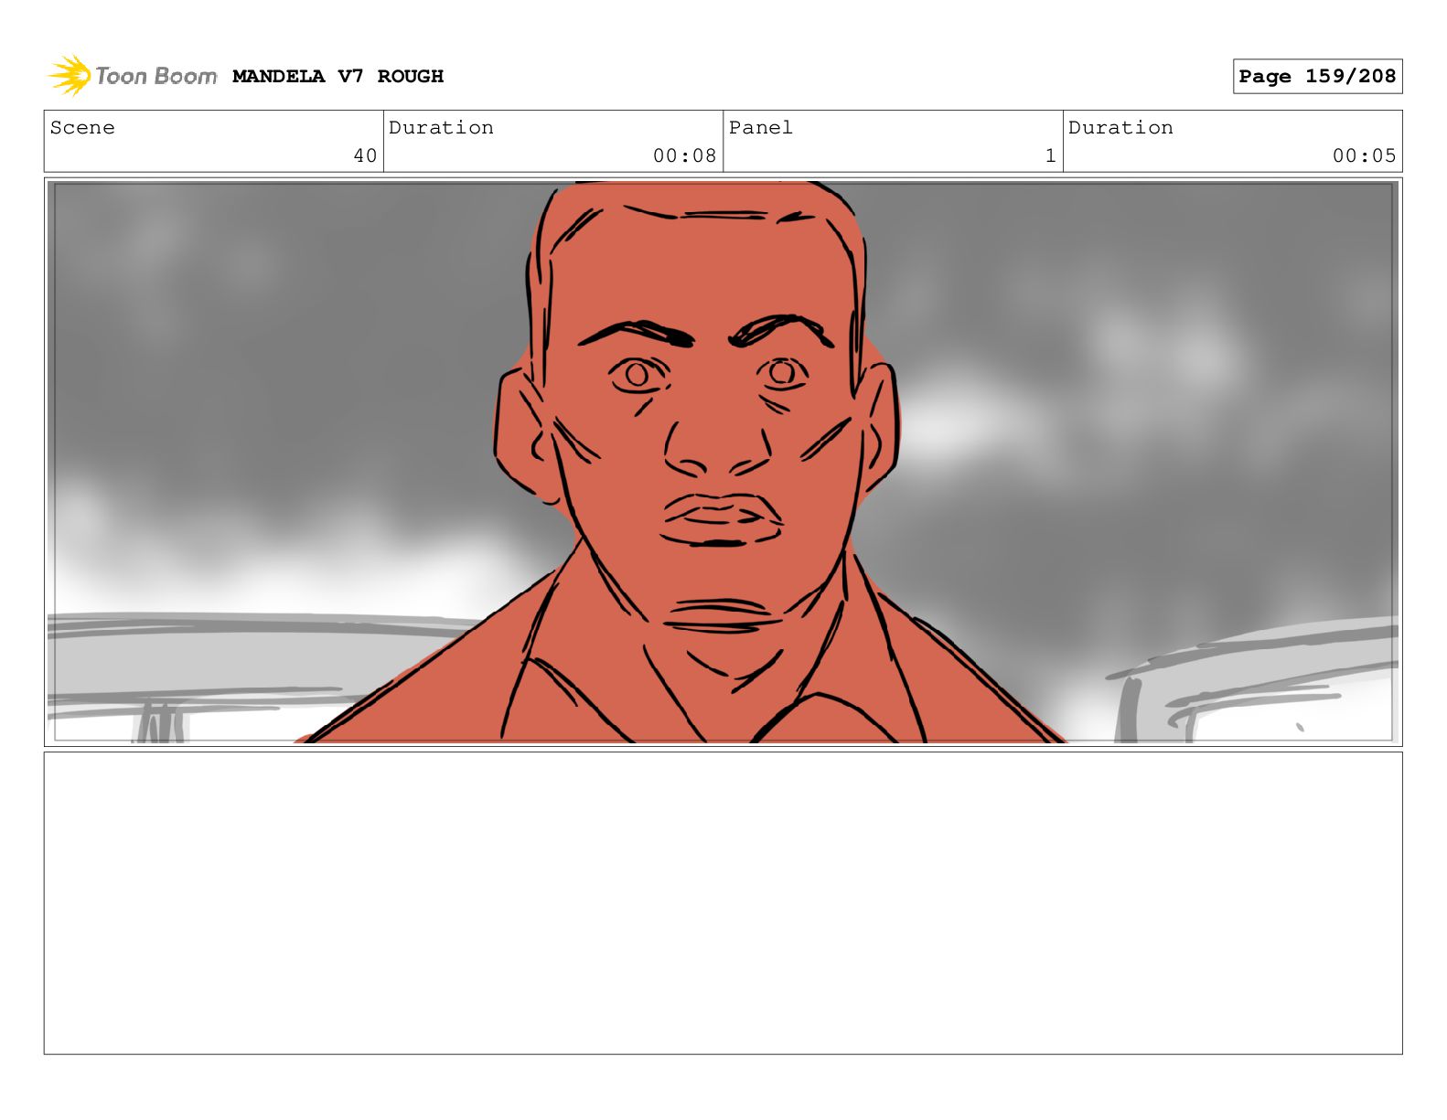The height and width of the screenshot is (1120, 1447).
Task: Click the panel number '1'
Action: coord(1050,156)
